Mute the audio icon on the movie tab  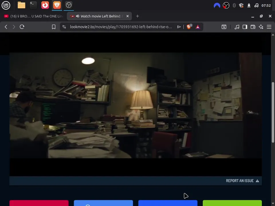click(x=78, y=16)
